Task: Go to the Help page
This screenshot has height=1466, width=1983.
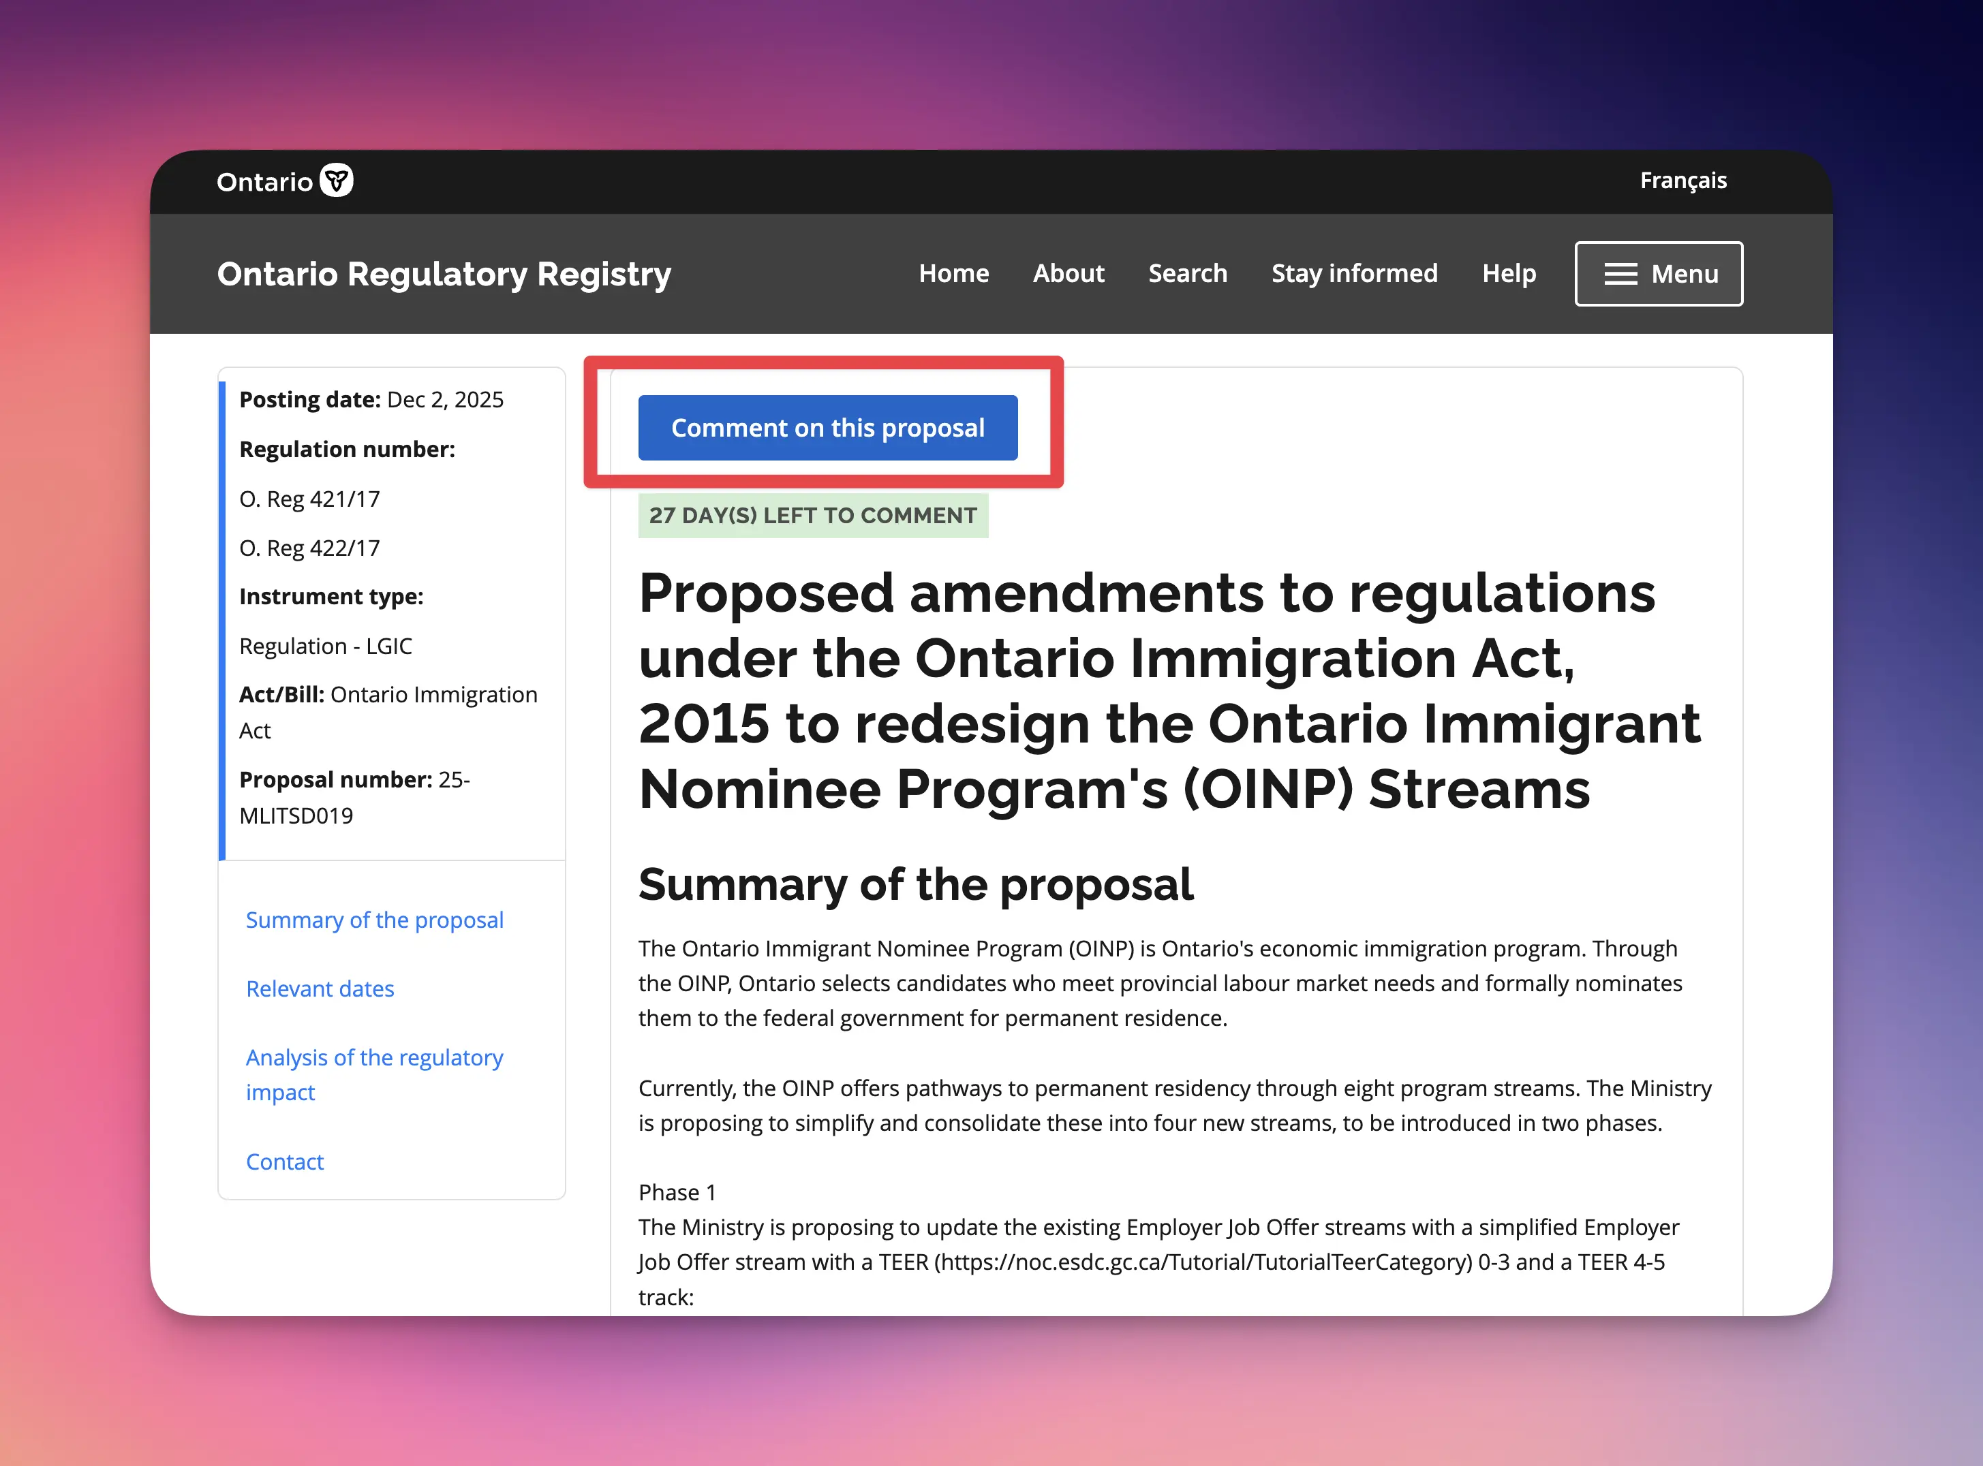Action: pos(1508,273)
